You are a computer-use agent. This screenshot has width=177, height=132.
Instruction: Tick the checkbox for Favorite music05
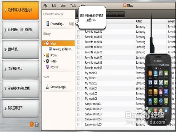click(78, 47)
